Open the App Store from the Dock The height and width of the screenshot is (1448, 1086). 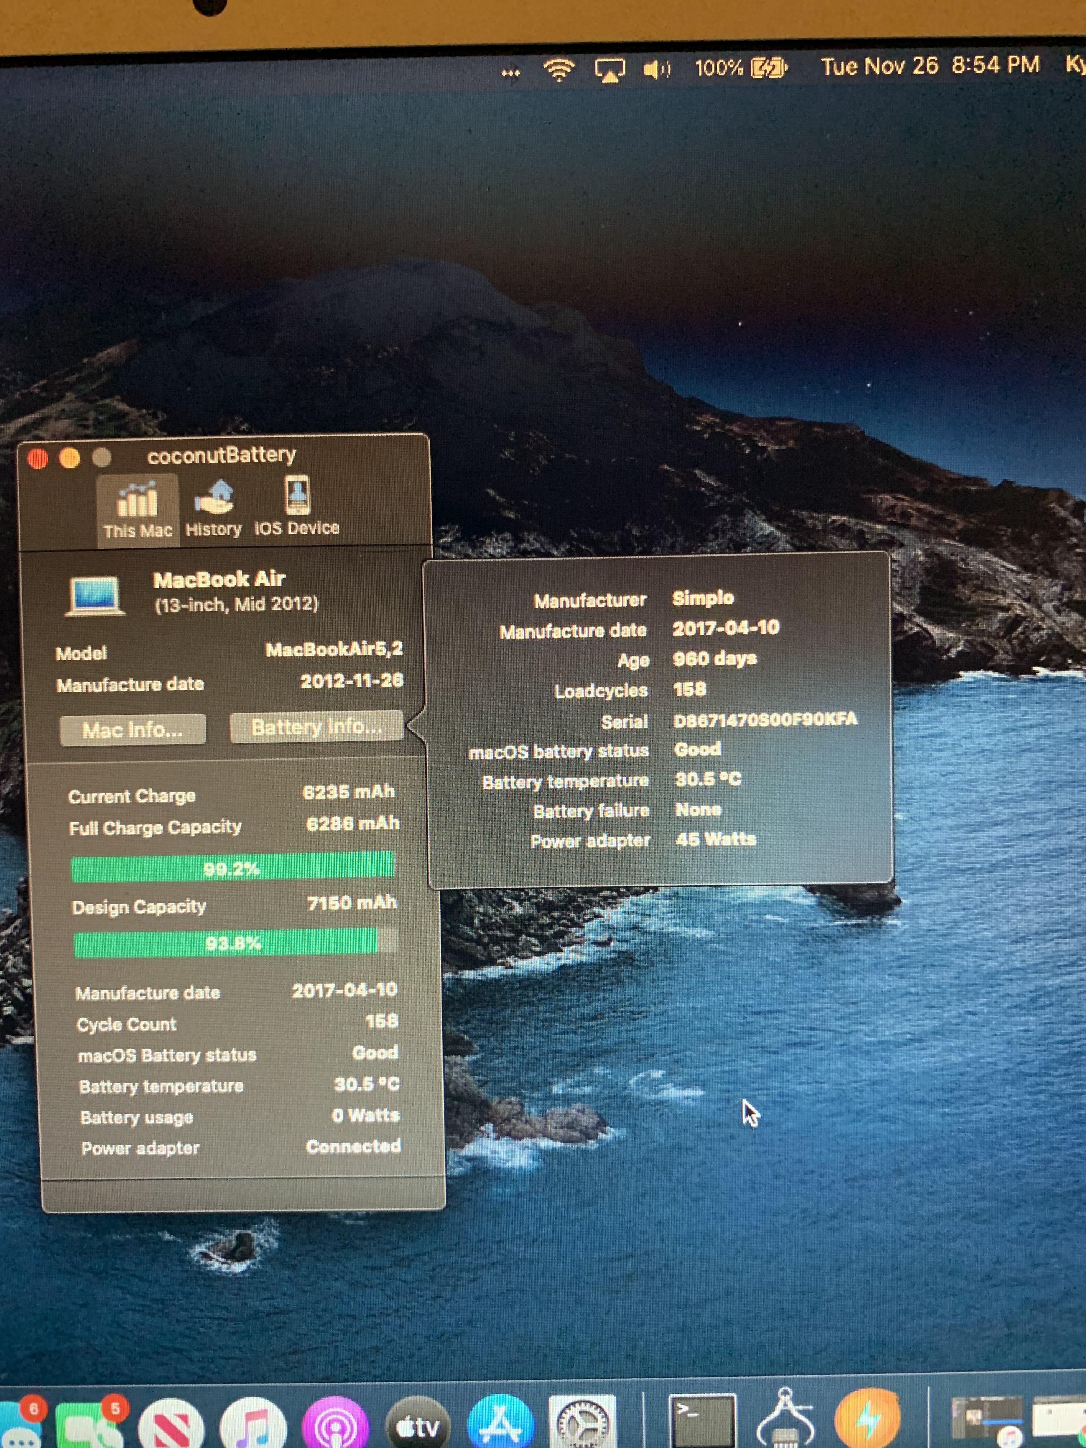500,1424
